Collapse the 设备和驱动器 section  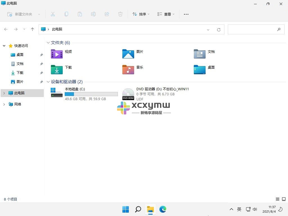[48, 82]
